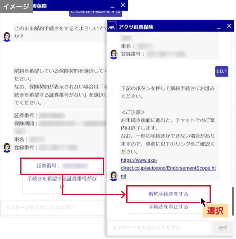Click 手続きを中止する button in front chat
The width and height of the screenshot is (236, 239).
168,207
